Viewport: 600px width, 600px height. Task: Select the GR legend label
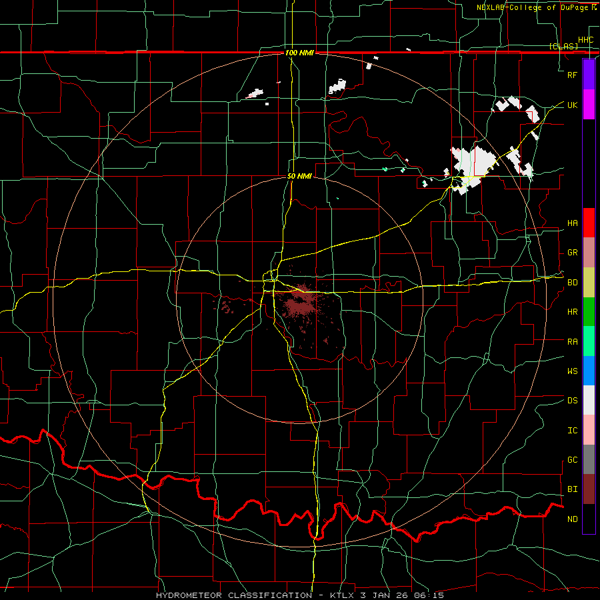tap(573, 253)
